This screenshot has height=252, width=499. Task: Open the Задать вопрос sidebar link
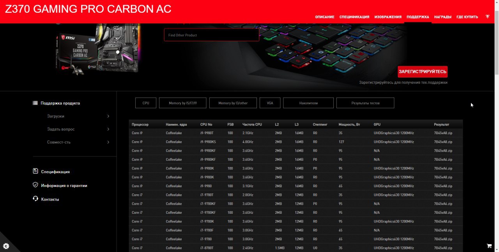pos(61,129)
